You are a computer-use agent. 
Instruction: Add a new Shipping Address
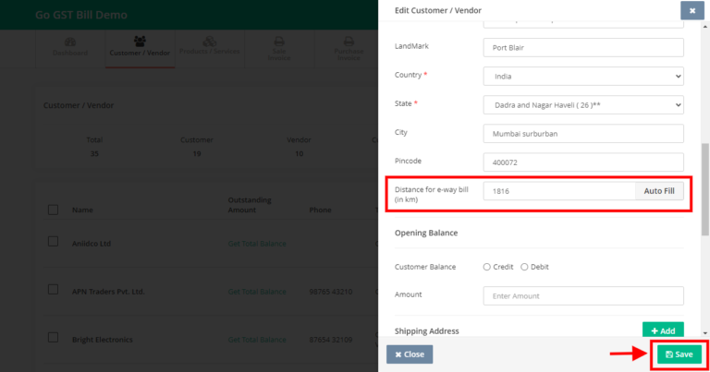click(x=663, y=330)
